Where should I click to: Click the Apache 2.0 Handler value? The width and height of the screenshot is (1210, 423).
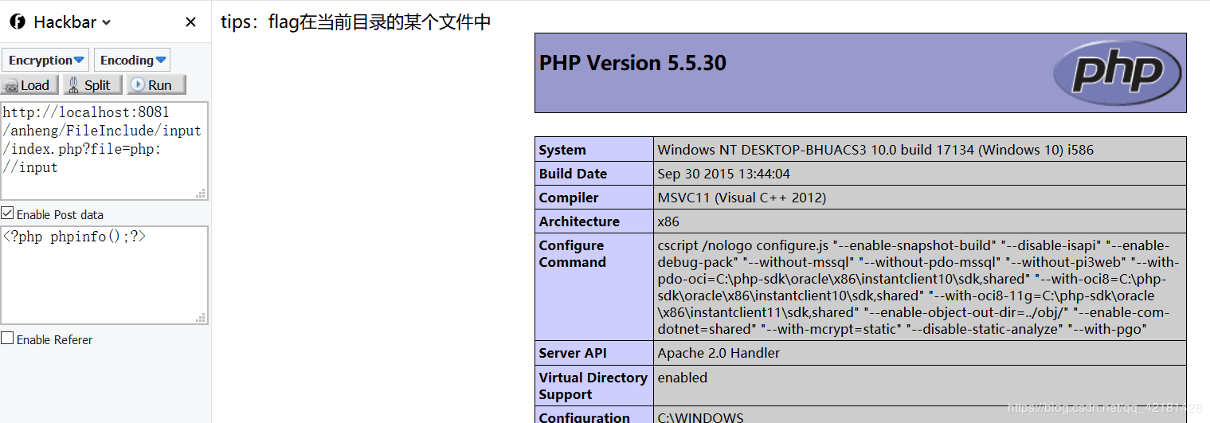[719, 353]
